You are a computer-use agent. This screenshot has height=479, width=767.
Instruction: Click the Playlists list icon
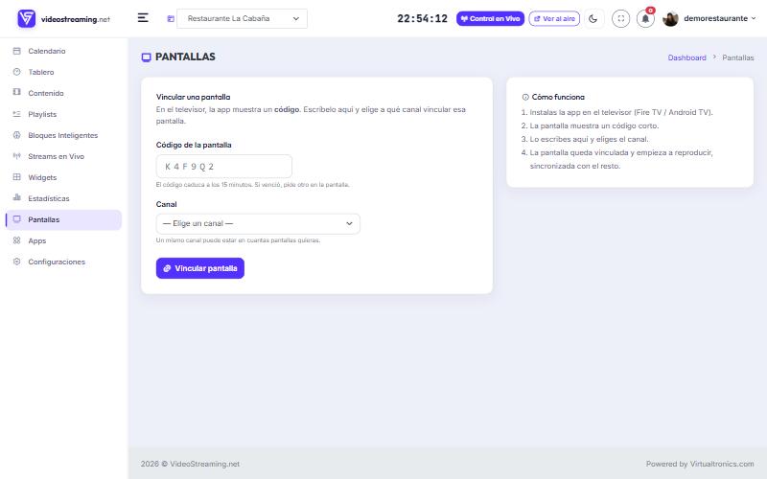click(x=16, y=114)
